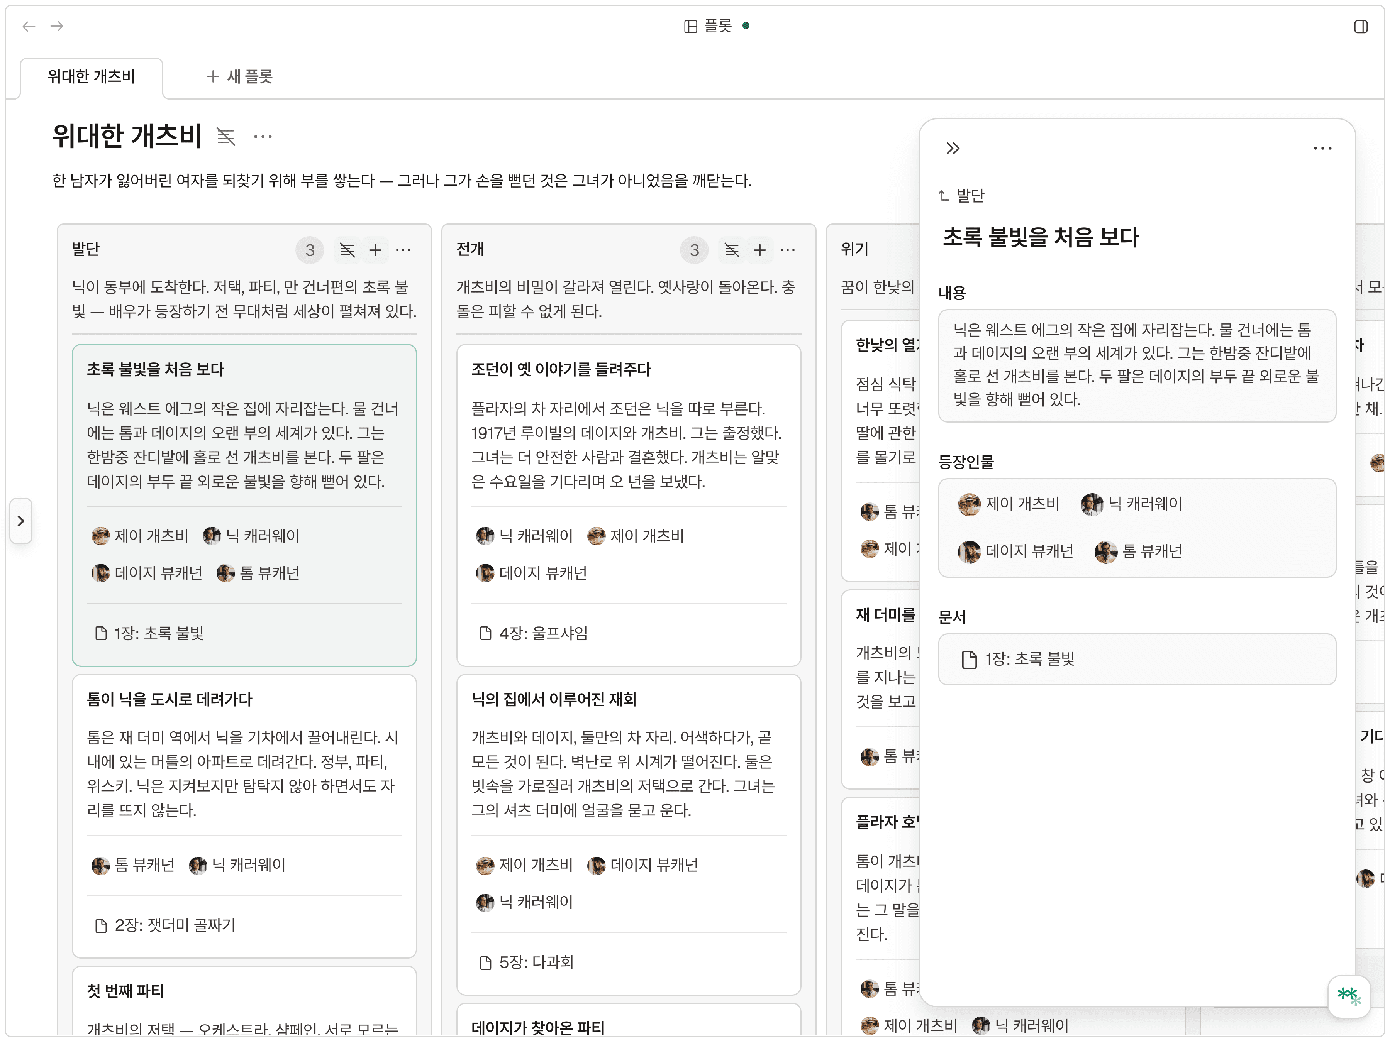
Task: Open the plot title's more options menu
Action: [263, 137]
